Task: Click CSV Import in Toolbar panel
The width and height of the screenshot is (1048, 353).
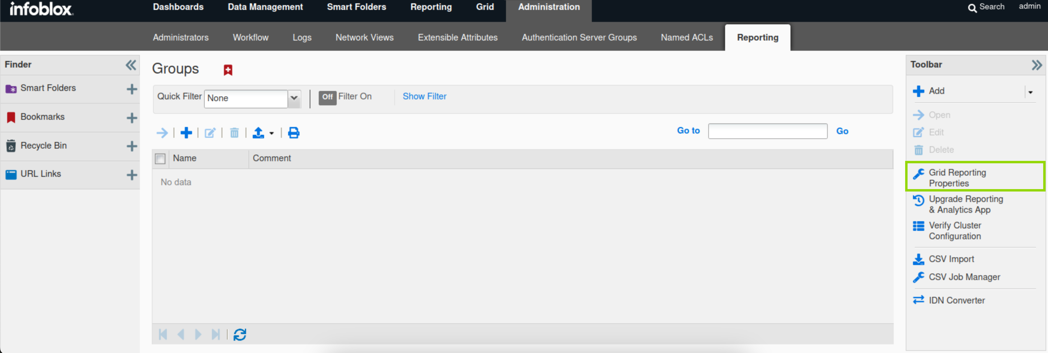Action: click(x=951, y=259)
